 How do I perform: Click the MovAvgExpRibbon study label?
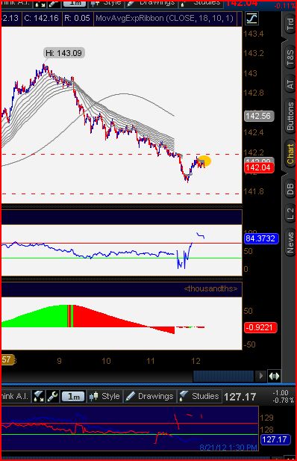(x=164, y=19)
